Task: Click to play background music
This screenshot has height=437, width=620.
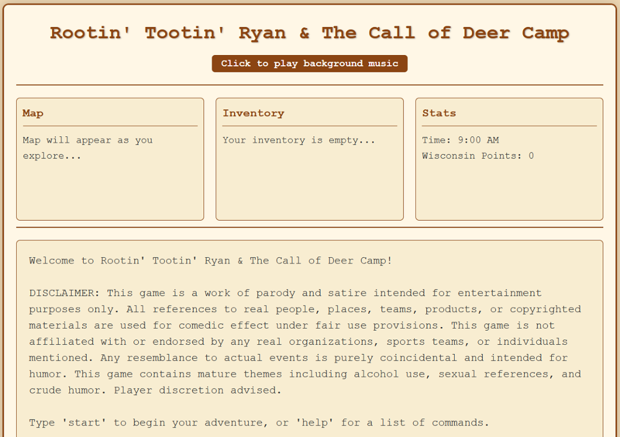Action: coord(309,63)
